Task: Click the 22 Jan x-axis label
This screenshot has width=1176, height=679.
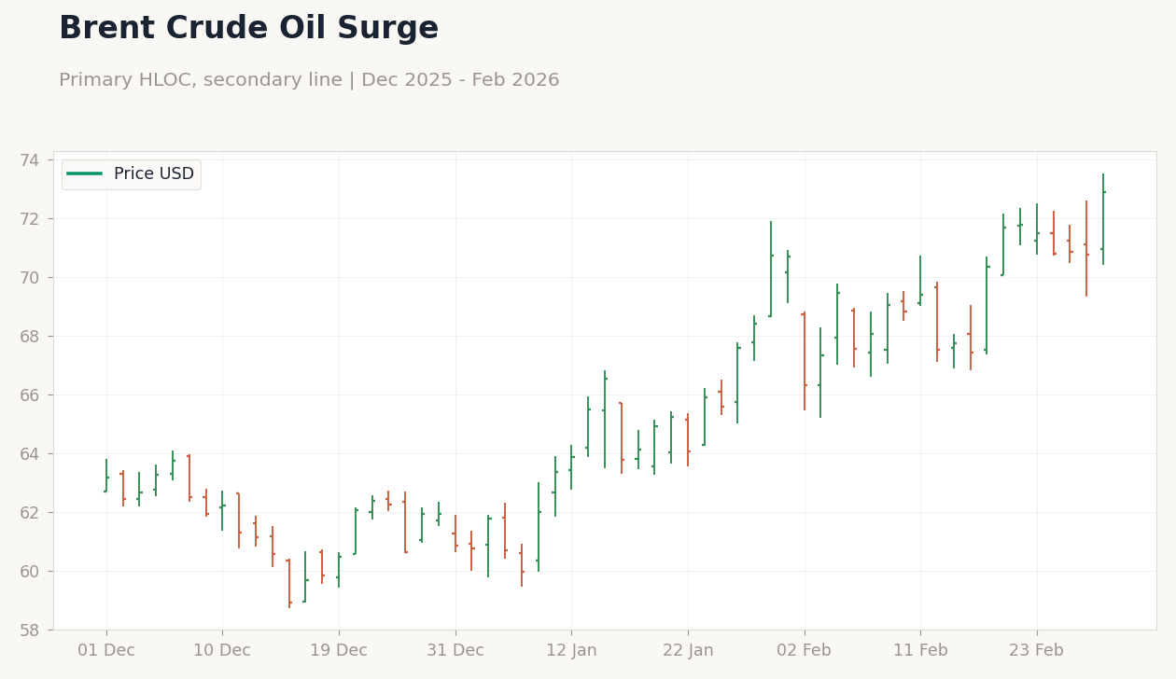Action: click(x=688, y=650)
